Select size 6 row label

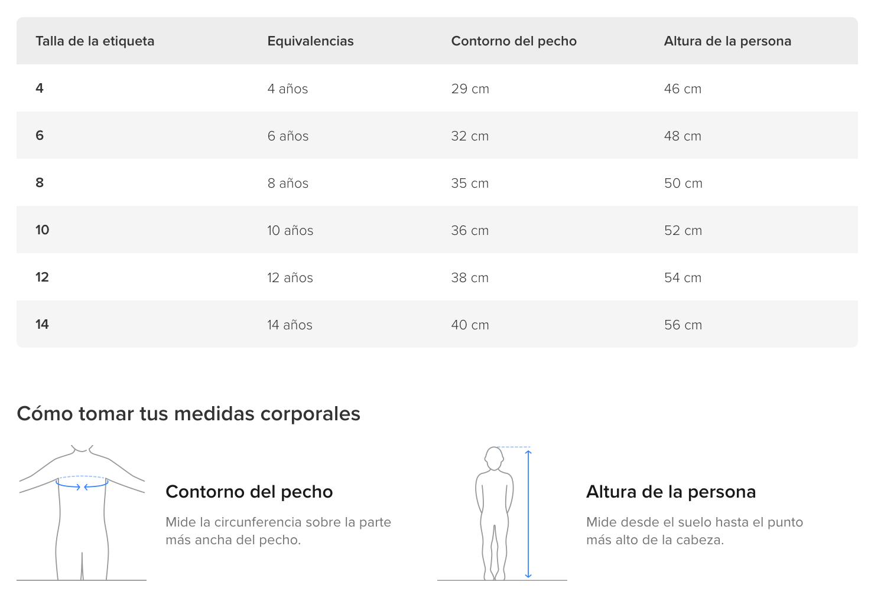(40, 136)
